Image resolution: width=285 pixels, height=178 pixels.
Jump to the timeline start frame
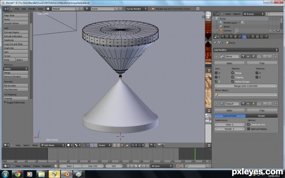[x=128, y=166]
